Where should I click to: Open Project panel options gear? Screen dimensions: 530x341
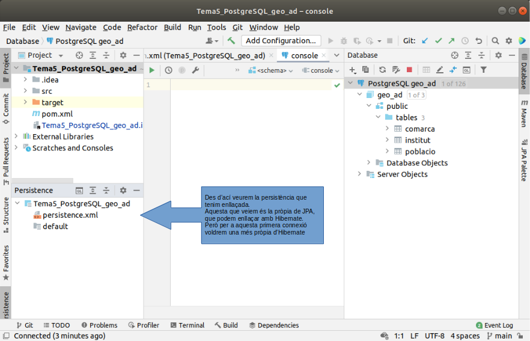point(123,55)
